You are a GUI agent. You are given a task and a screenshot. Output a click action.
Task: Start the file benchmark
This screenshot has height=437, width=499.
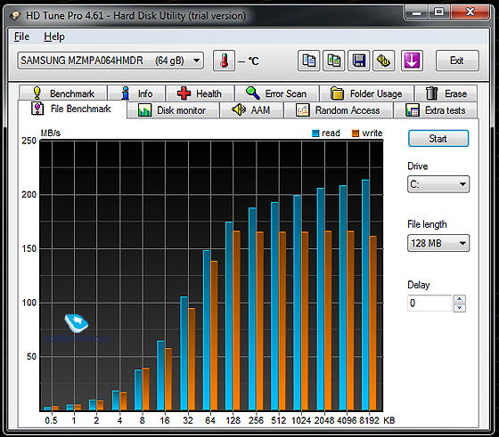pos(438,139)
